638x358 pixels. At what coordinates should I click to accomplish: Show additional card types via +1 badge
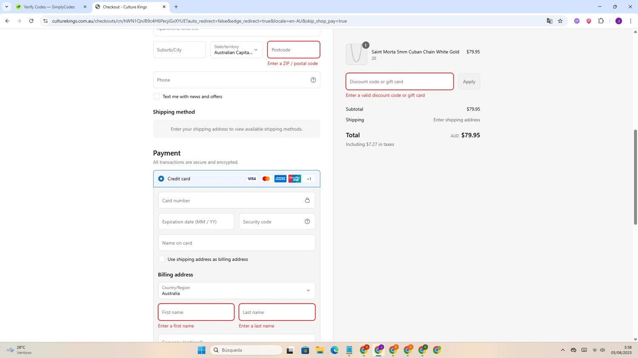coord(309,179)
